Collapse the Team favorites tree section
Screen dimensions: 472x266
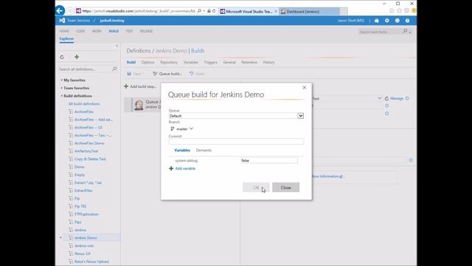click(x=61, y=88)
